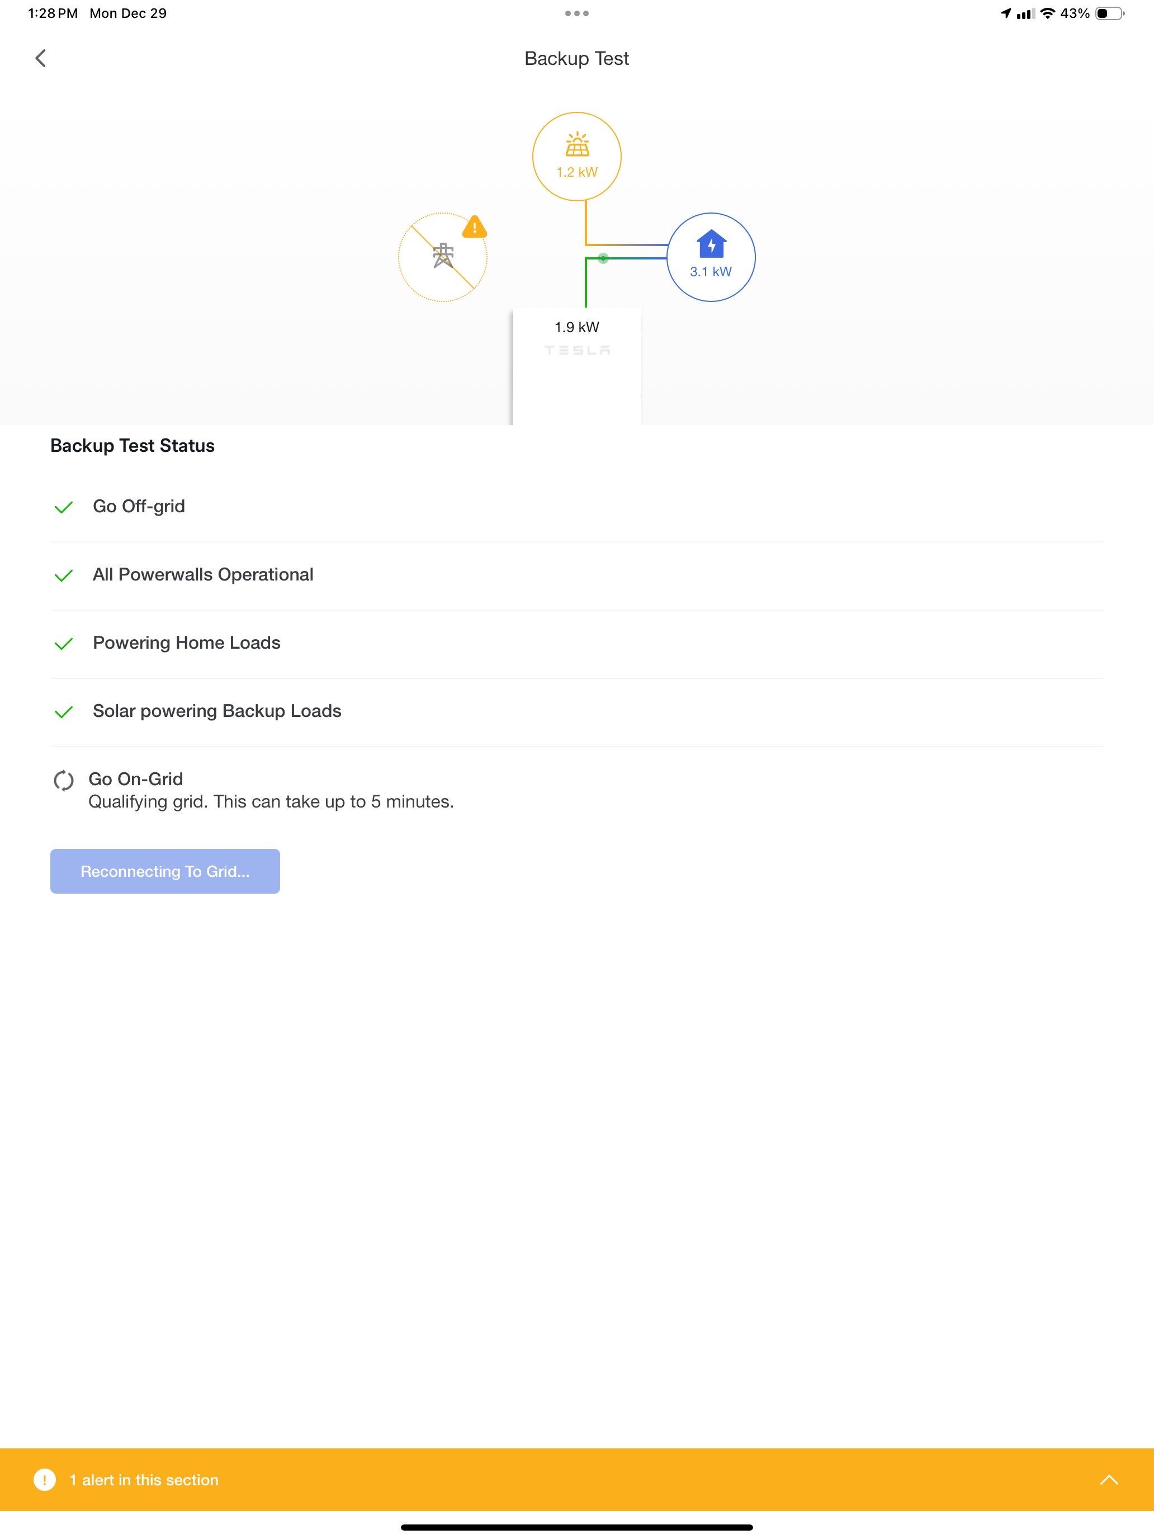Tap the alert exclamation circle icon
The image size is (1154, 1539).
pyautogui.click(x=45, y=1480)
